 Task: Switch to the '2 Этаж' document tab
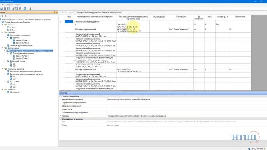click(70, 12)
